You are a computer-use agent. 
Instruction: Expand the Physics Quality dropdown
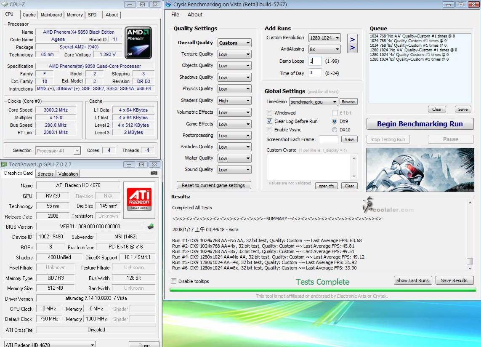tap(234, 89)
